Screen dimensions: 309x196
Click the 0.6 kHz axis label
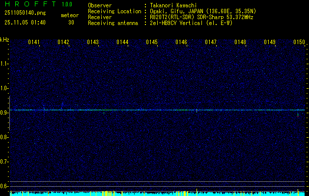pyautogui.click(x=4, y=186)
